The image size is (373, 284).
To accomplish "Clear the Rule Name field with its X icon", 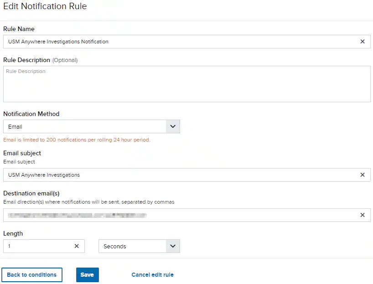I will (x=363, y=42).
